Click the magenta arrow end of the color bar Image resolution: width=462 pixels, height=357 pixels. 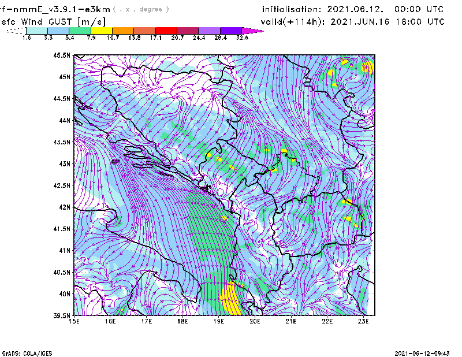pos(252,31)
